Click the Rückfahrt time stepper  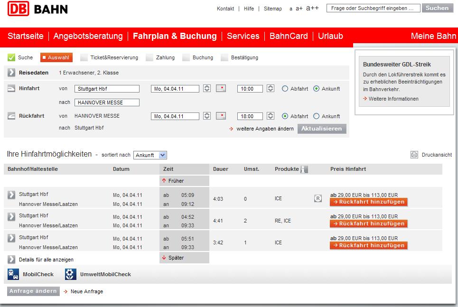point(271,116)
